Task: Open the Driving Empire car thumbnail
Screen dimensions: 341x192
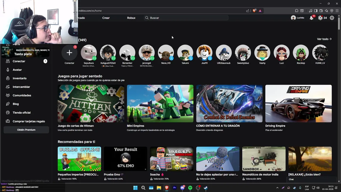Action: tap(298, 103)
